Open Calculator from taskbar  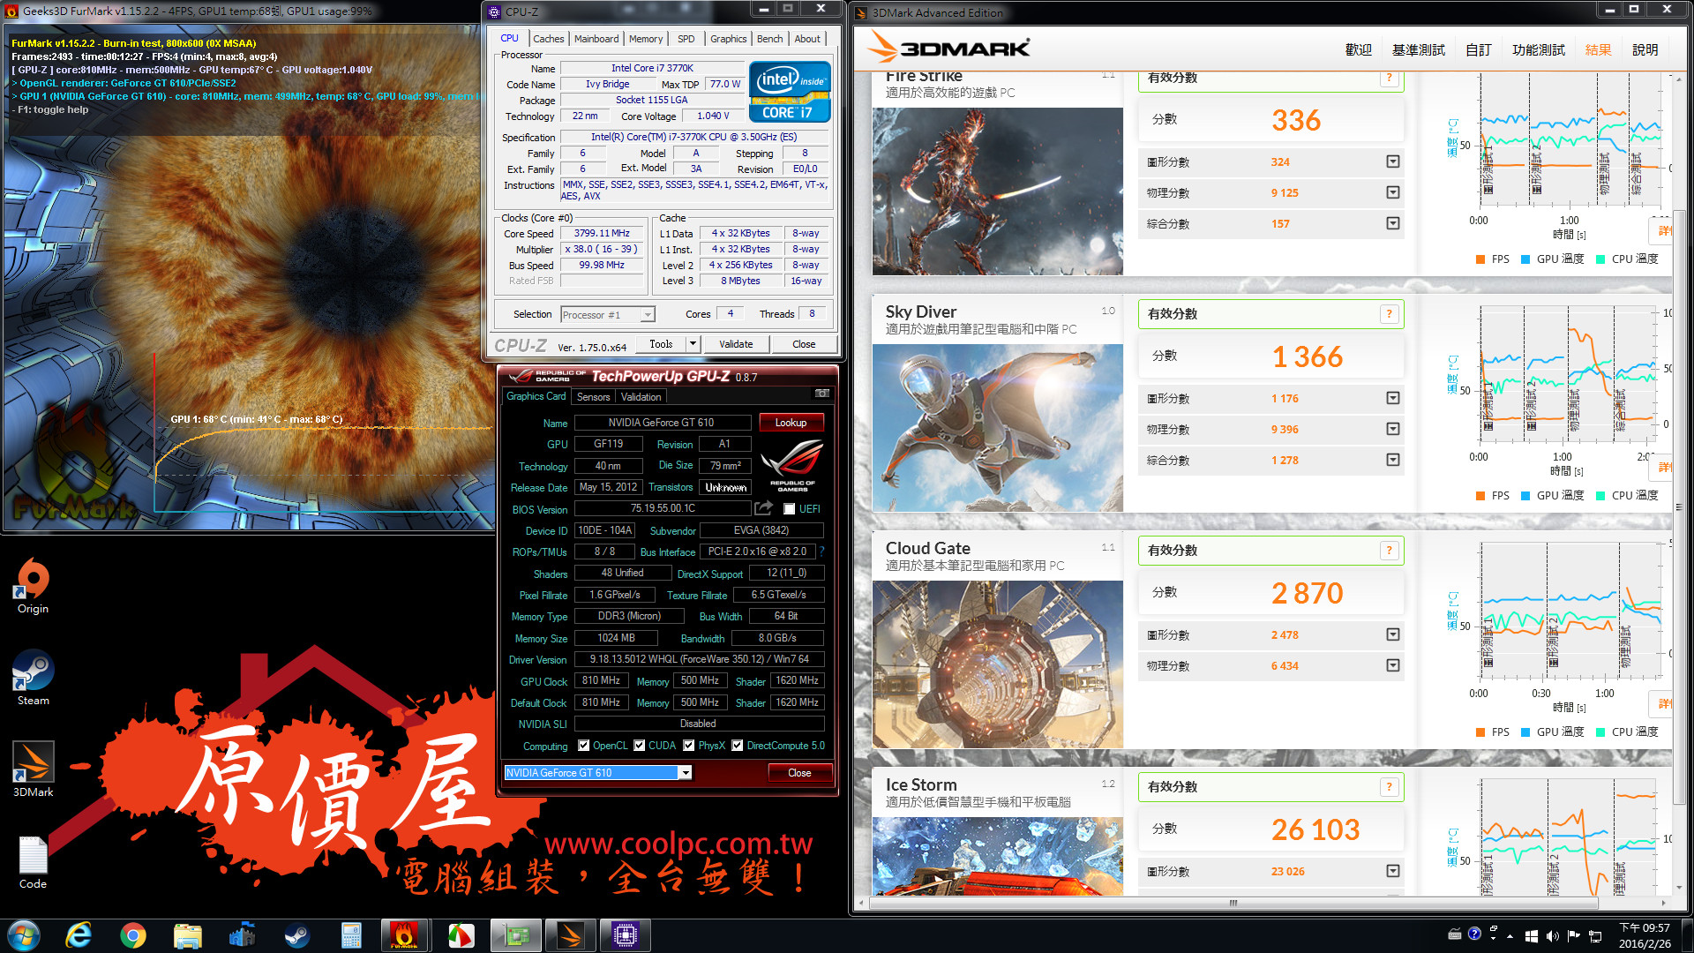coord(351,935)
